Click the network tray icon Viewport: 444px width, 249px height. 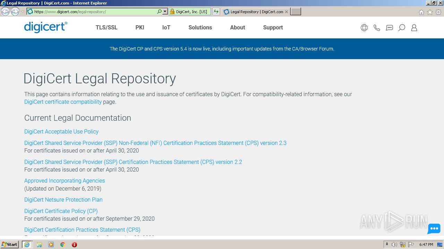click(x=403, y=245)
